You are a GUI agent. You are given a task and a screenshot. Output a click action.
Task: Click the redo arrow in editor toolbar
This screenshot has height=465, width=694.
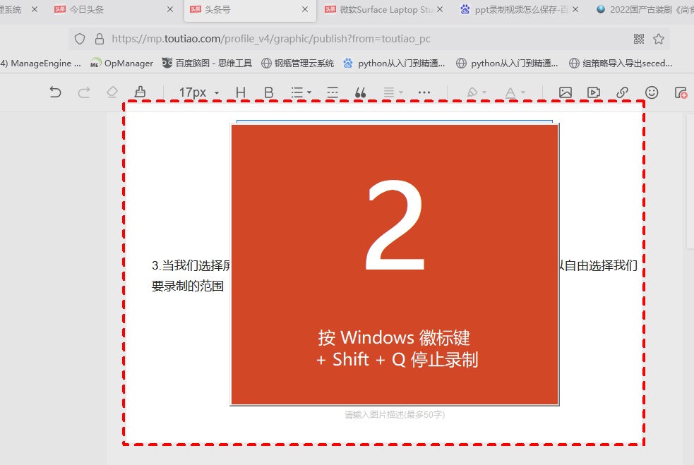pos(84,92)
